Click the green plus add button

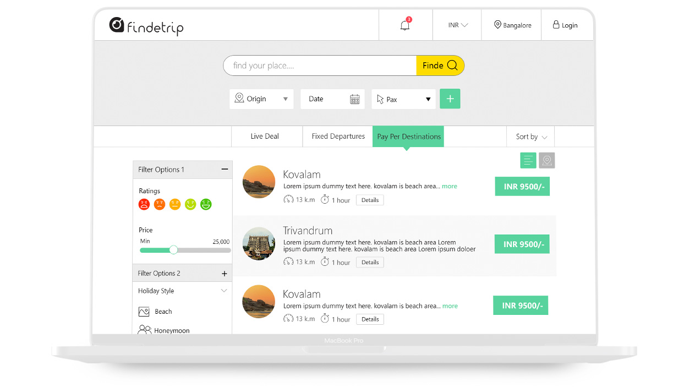pyautogui.click(x=450, y=99)
